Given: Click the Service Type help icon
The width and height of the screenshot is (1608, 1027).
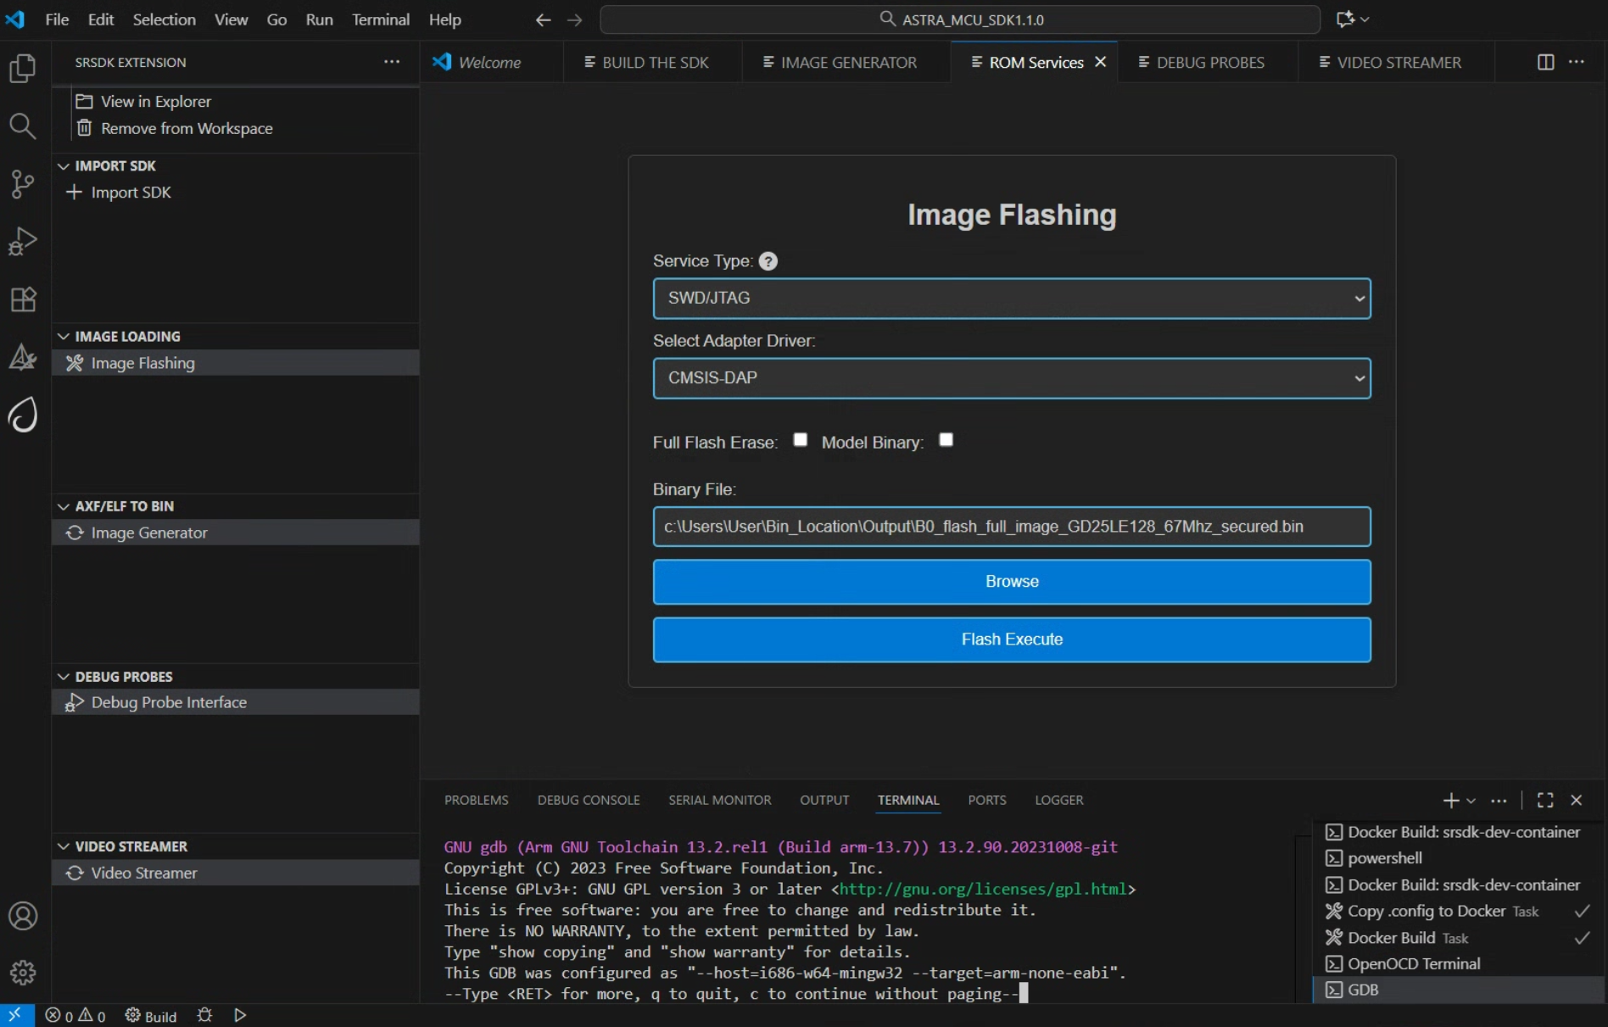Looking at the screenshot, I should coord(768,261).
